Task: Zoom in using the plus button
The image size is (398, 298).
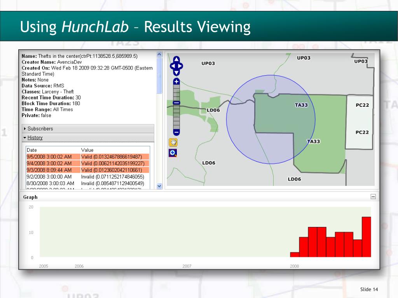Action: (176, 81)
